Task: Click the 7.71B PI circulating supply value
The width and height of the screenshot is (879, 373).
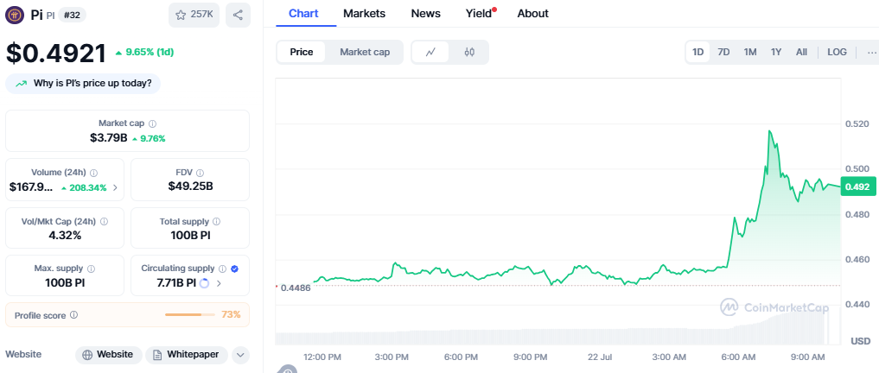Action: tap(176, 283)
